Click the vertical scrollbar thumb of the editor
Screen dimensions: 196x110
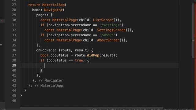coord(193,31)
